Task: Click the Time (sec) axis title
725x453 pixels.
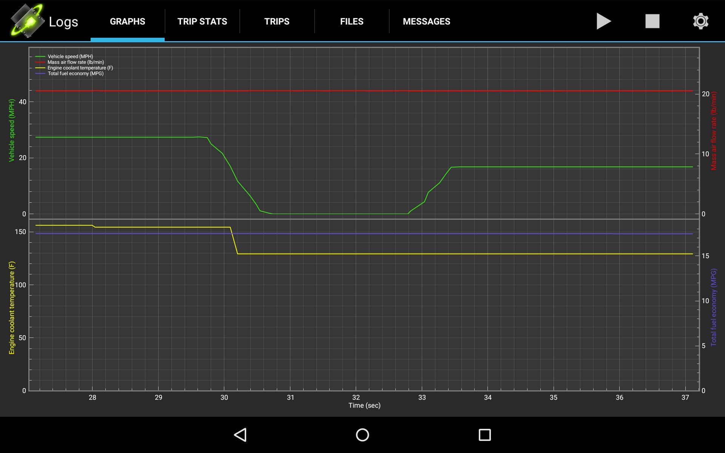Action: [364, 405]
